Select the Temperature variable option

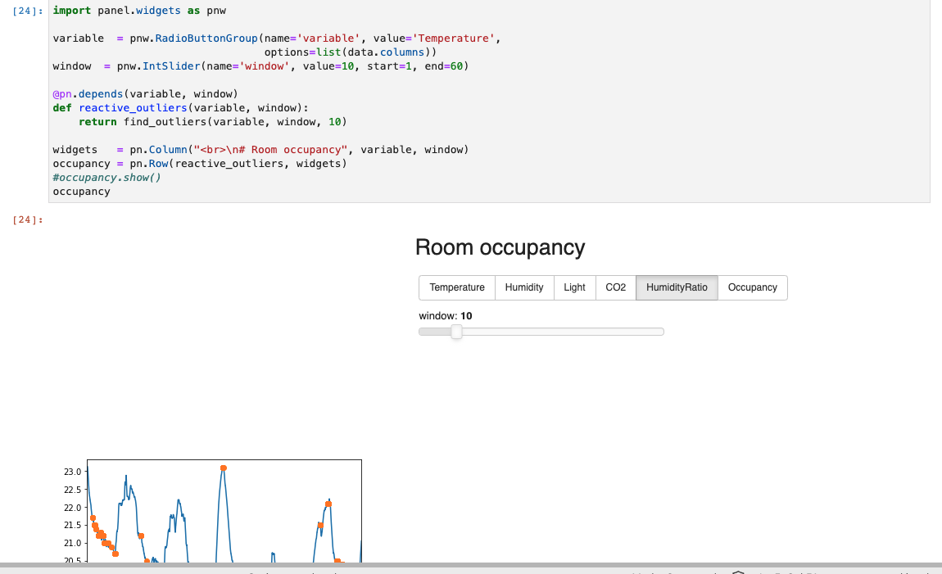click(x=456, y=287)
